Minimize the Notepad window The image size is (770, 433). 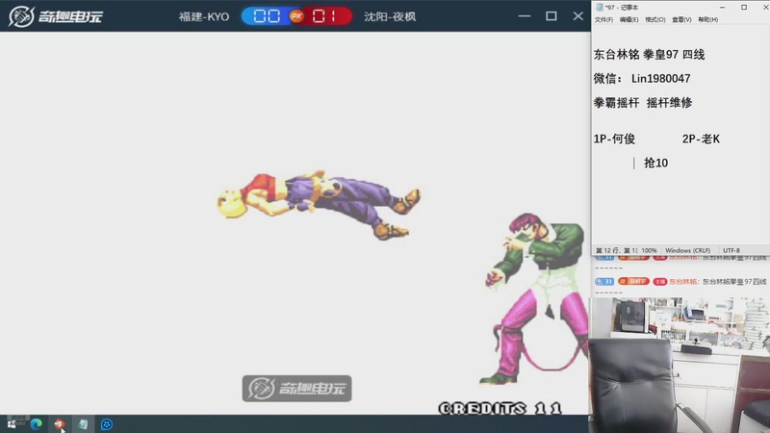(x=722, y=8)
